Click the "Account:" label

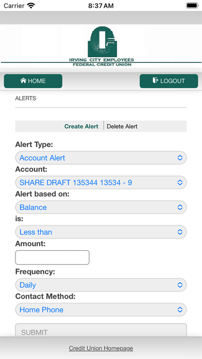[31, 169]
